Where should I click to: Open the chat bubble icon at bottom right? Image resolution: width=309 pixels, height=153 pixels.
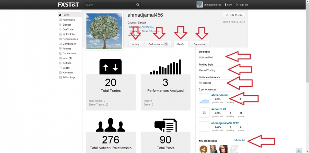pos(299,151)
